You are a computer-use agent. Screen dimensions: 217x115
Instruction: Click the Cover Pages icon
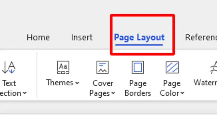point(103,67)
